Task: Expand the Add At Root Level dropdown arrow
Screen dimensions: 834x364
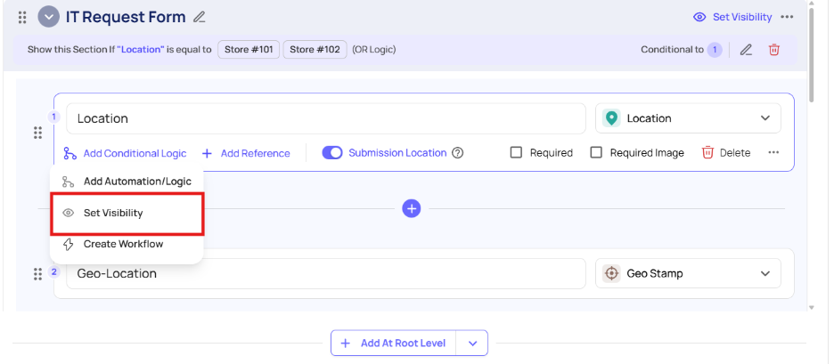Action: (x=472, y=343)
